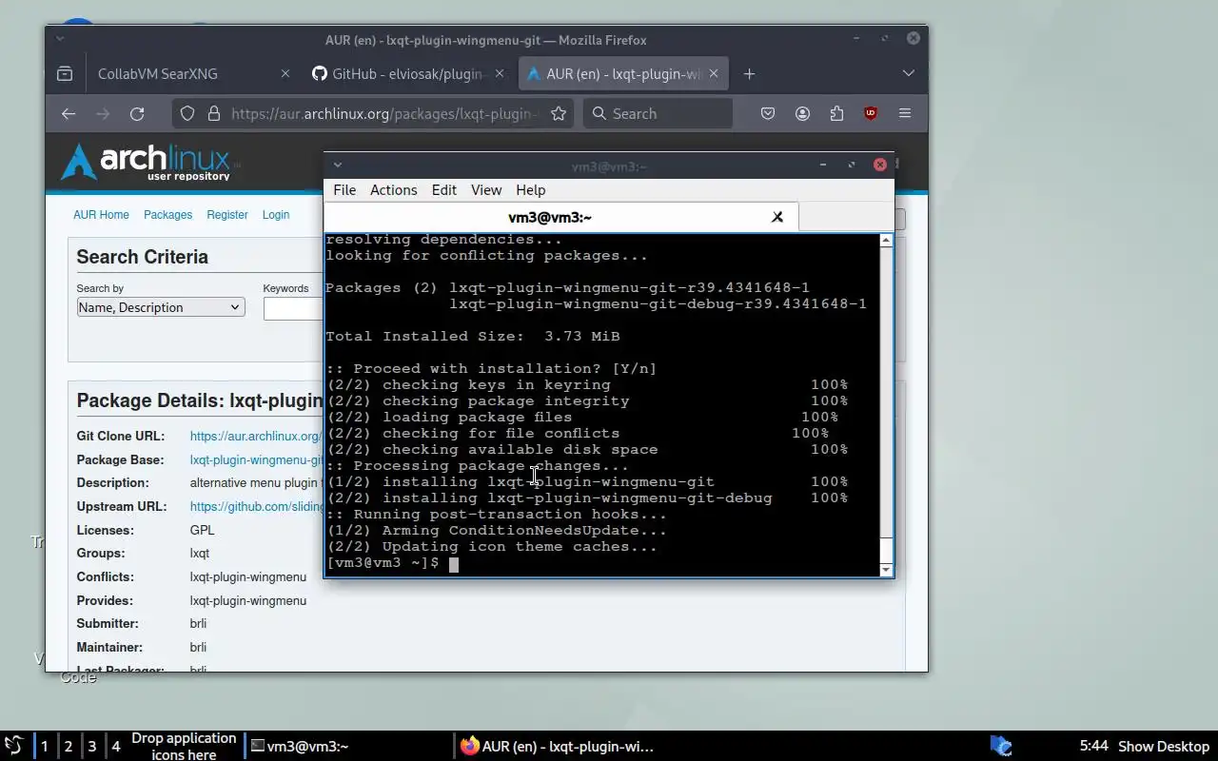Open a new Firefox tab
1218x761 pixels.
click(x=749, y=73)
